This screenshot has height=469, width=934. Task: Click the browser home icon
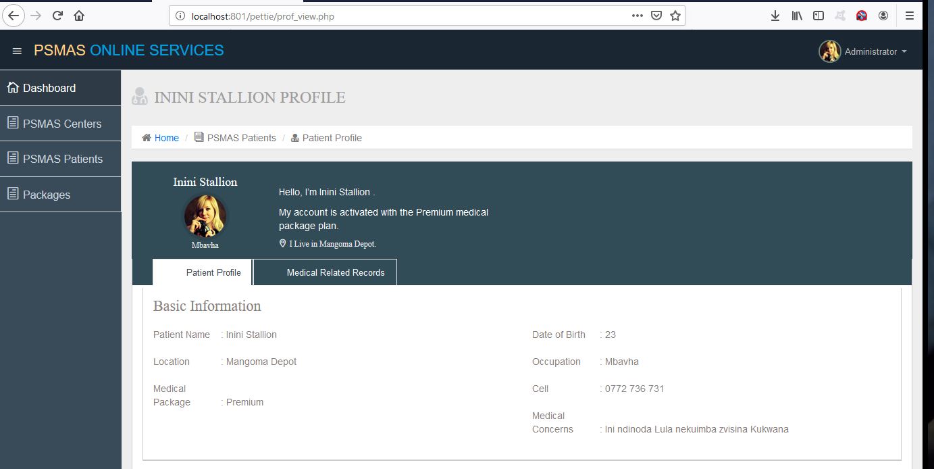[79, 16]
